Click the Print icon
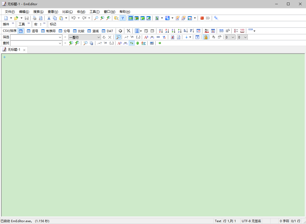This screenshot has width=306, height=224. pyautogui.click(x=34, y=18)
